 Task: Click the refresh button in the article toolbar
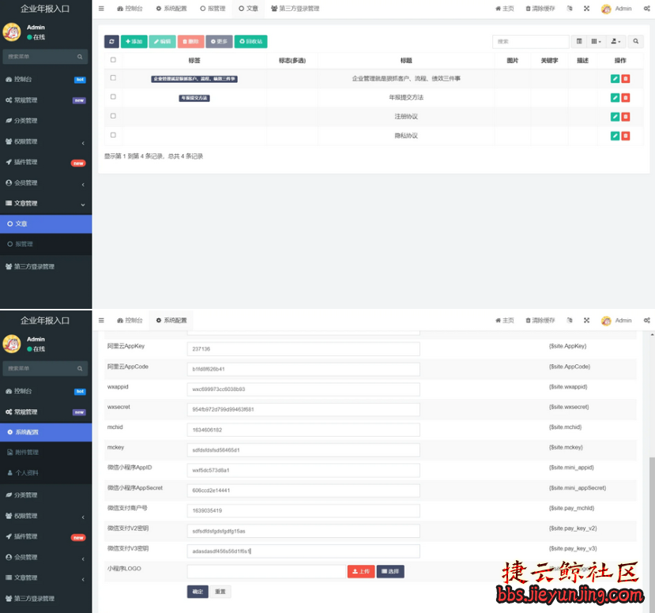point(111,41)
